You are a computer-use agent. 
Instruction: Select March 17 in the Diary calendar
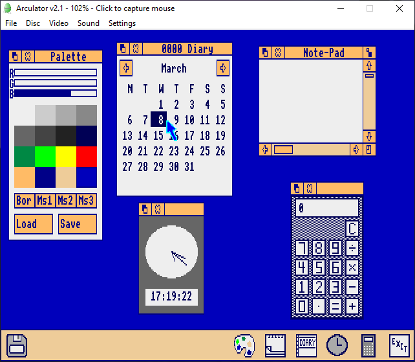pos(189,136)
